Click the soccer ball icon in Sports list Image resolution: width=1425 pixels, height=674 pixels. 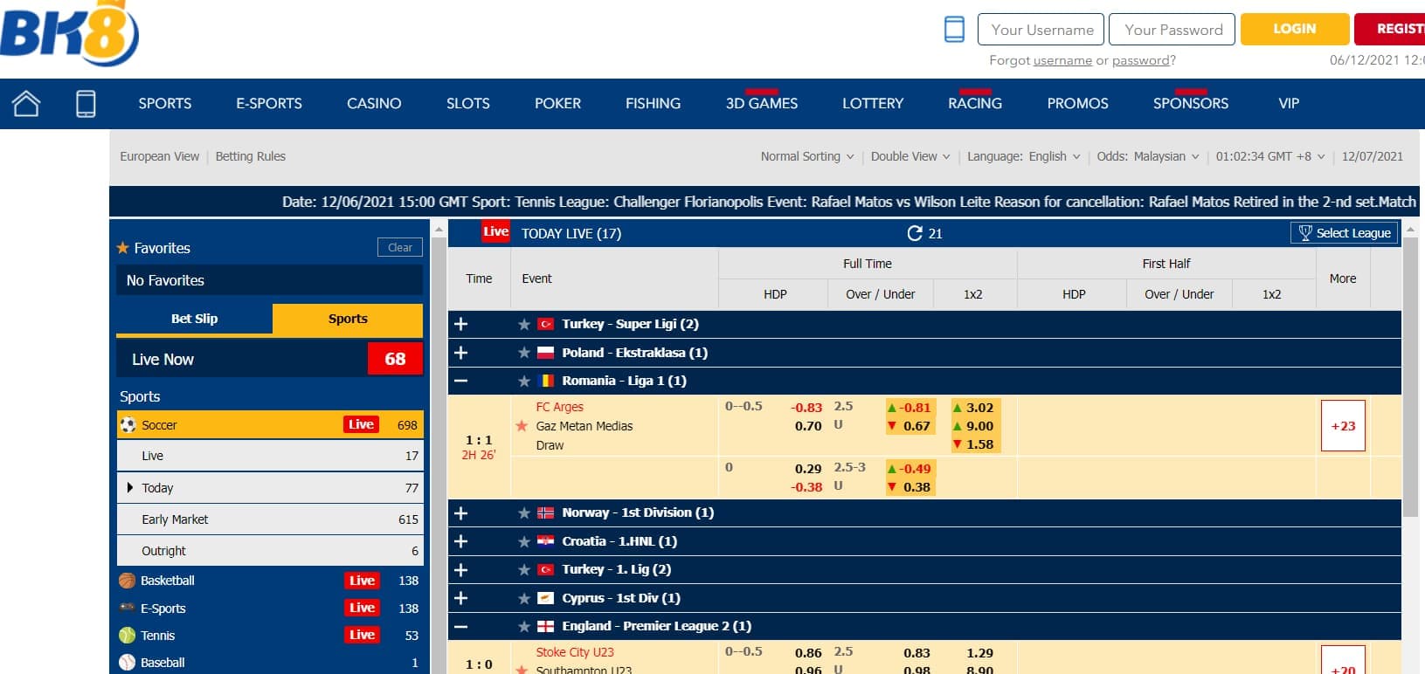128,425
